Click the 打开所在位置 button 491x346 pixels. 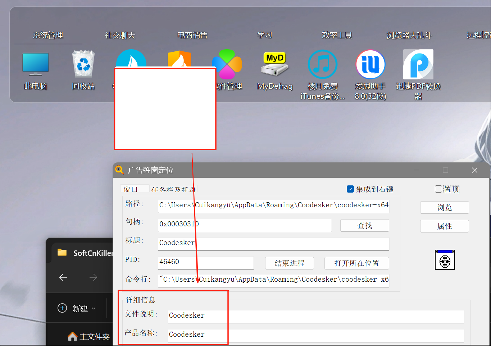tap(356, 263)
